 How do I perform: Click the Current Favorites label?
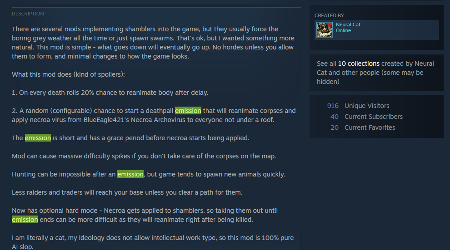[x=370, y=127]
